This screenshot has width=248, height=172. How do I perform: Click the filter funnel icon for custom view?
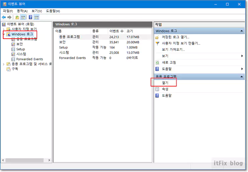157,43
